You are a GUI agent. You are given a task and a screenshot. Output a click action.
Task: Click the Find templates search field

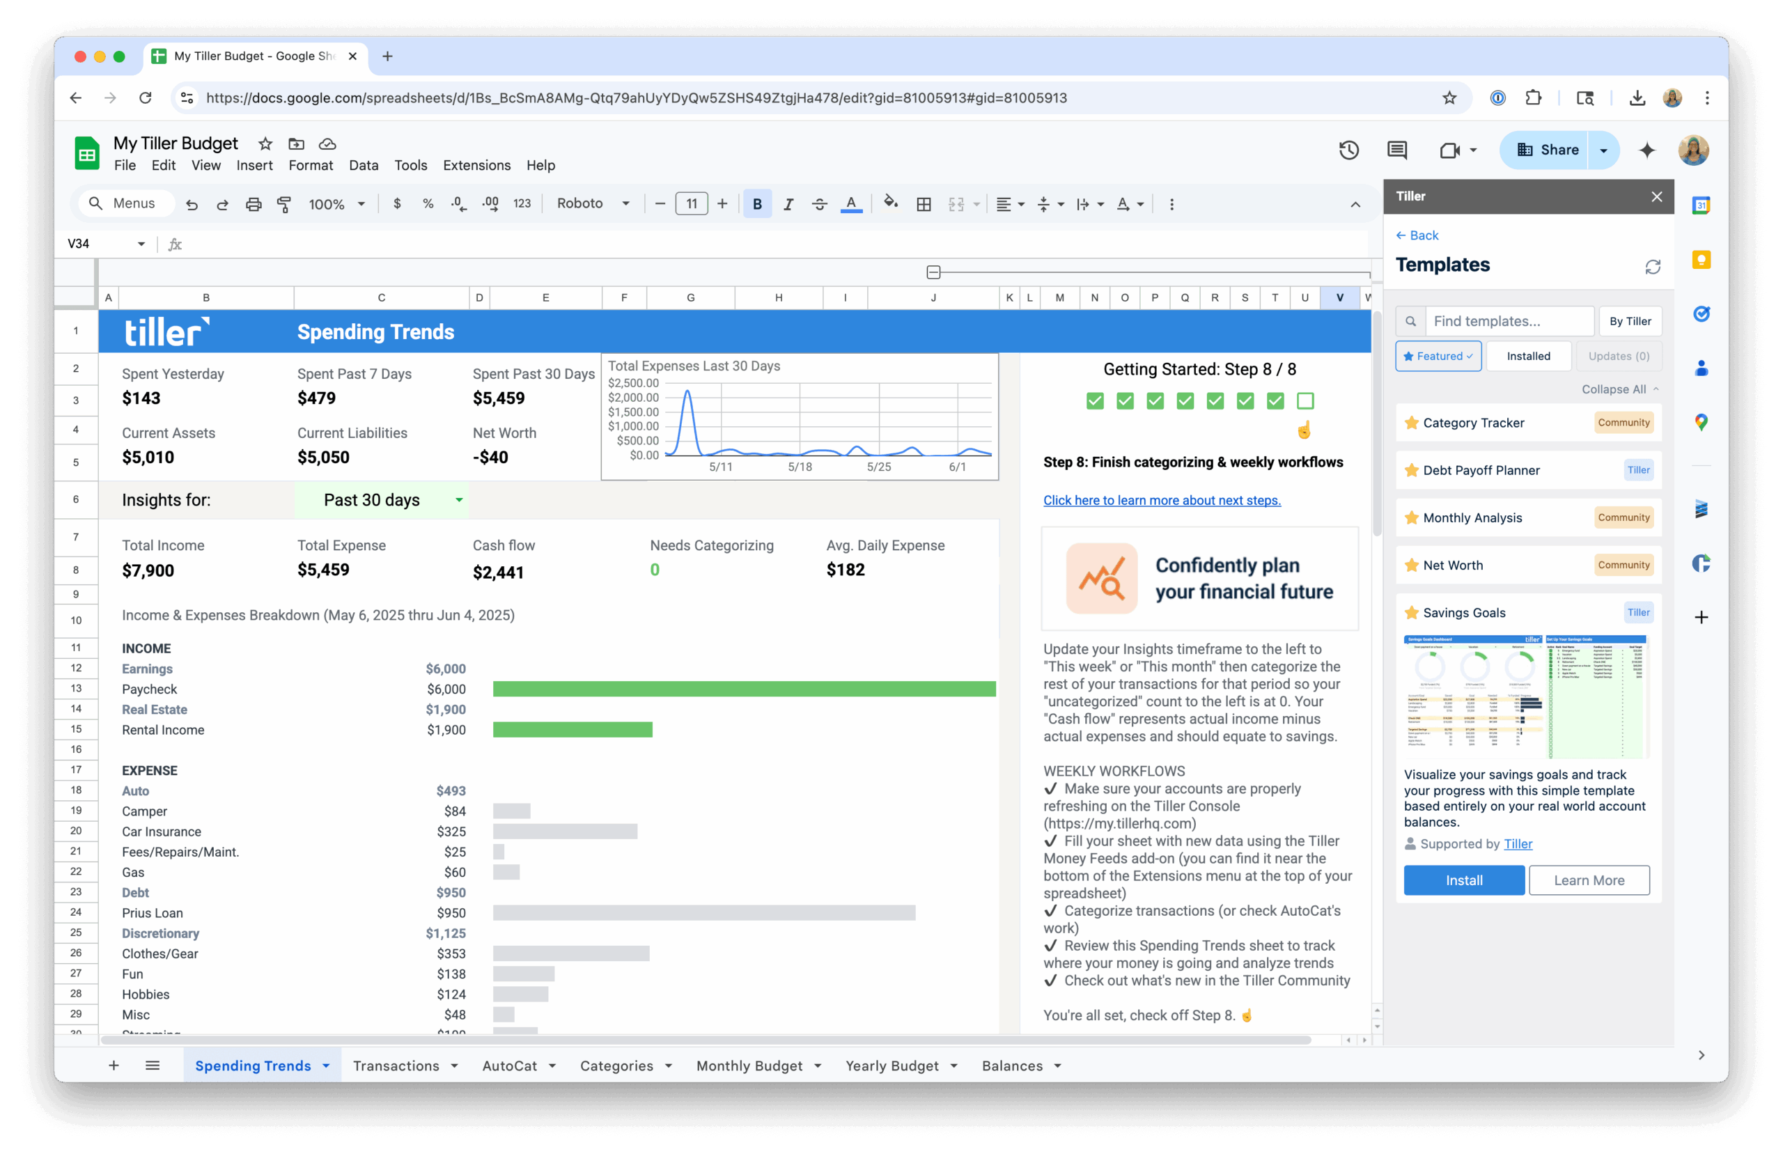[x=1508, y=322]
